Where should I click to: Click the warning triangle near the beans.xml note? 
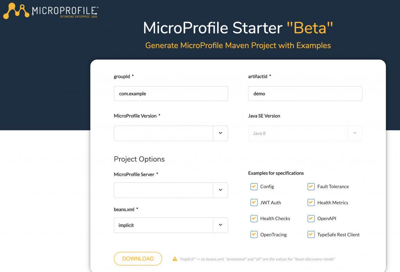174,259
